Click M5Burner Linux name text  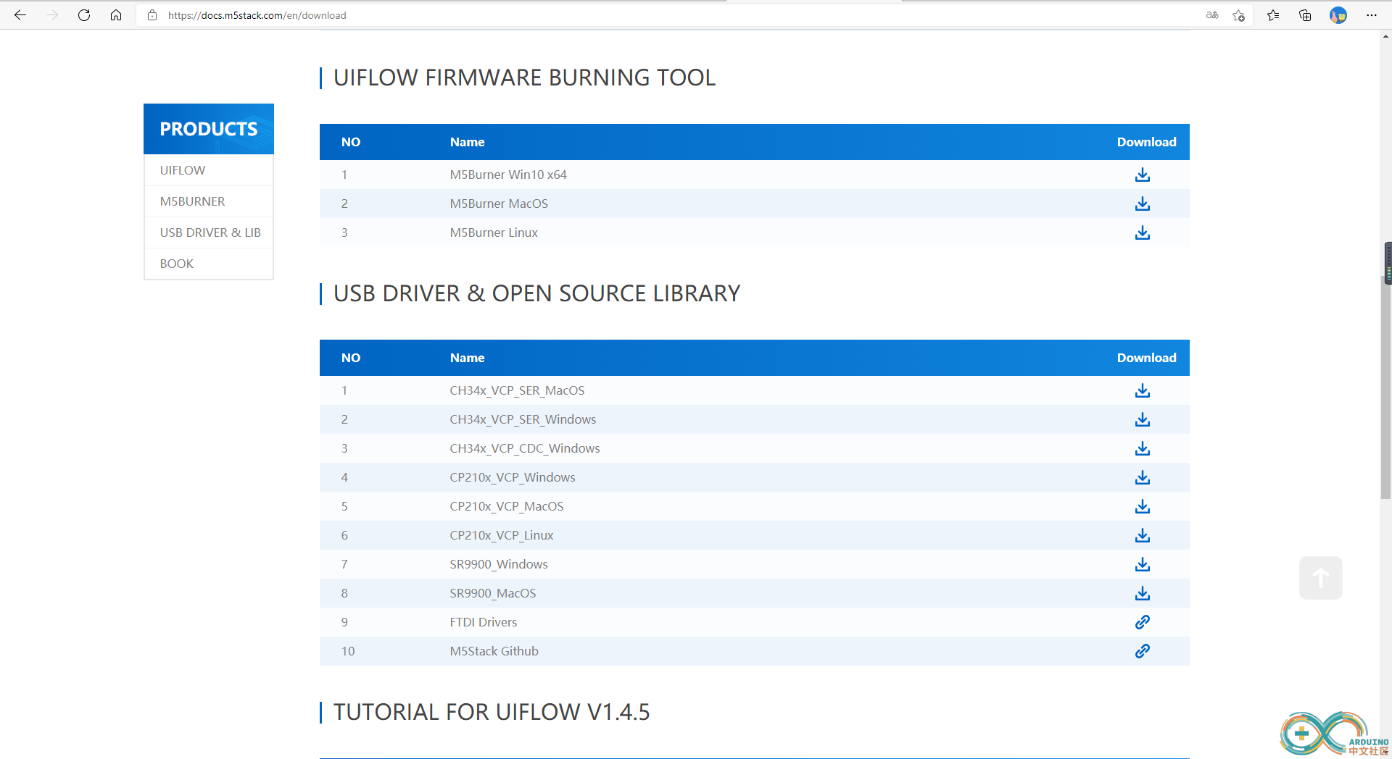click(494, 232)
